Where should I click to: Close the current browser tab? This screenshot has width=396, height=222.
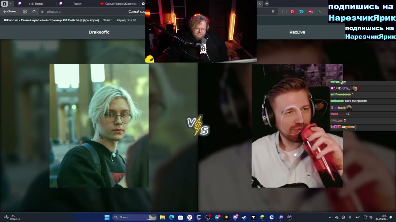pos(260,4)
